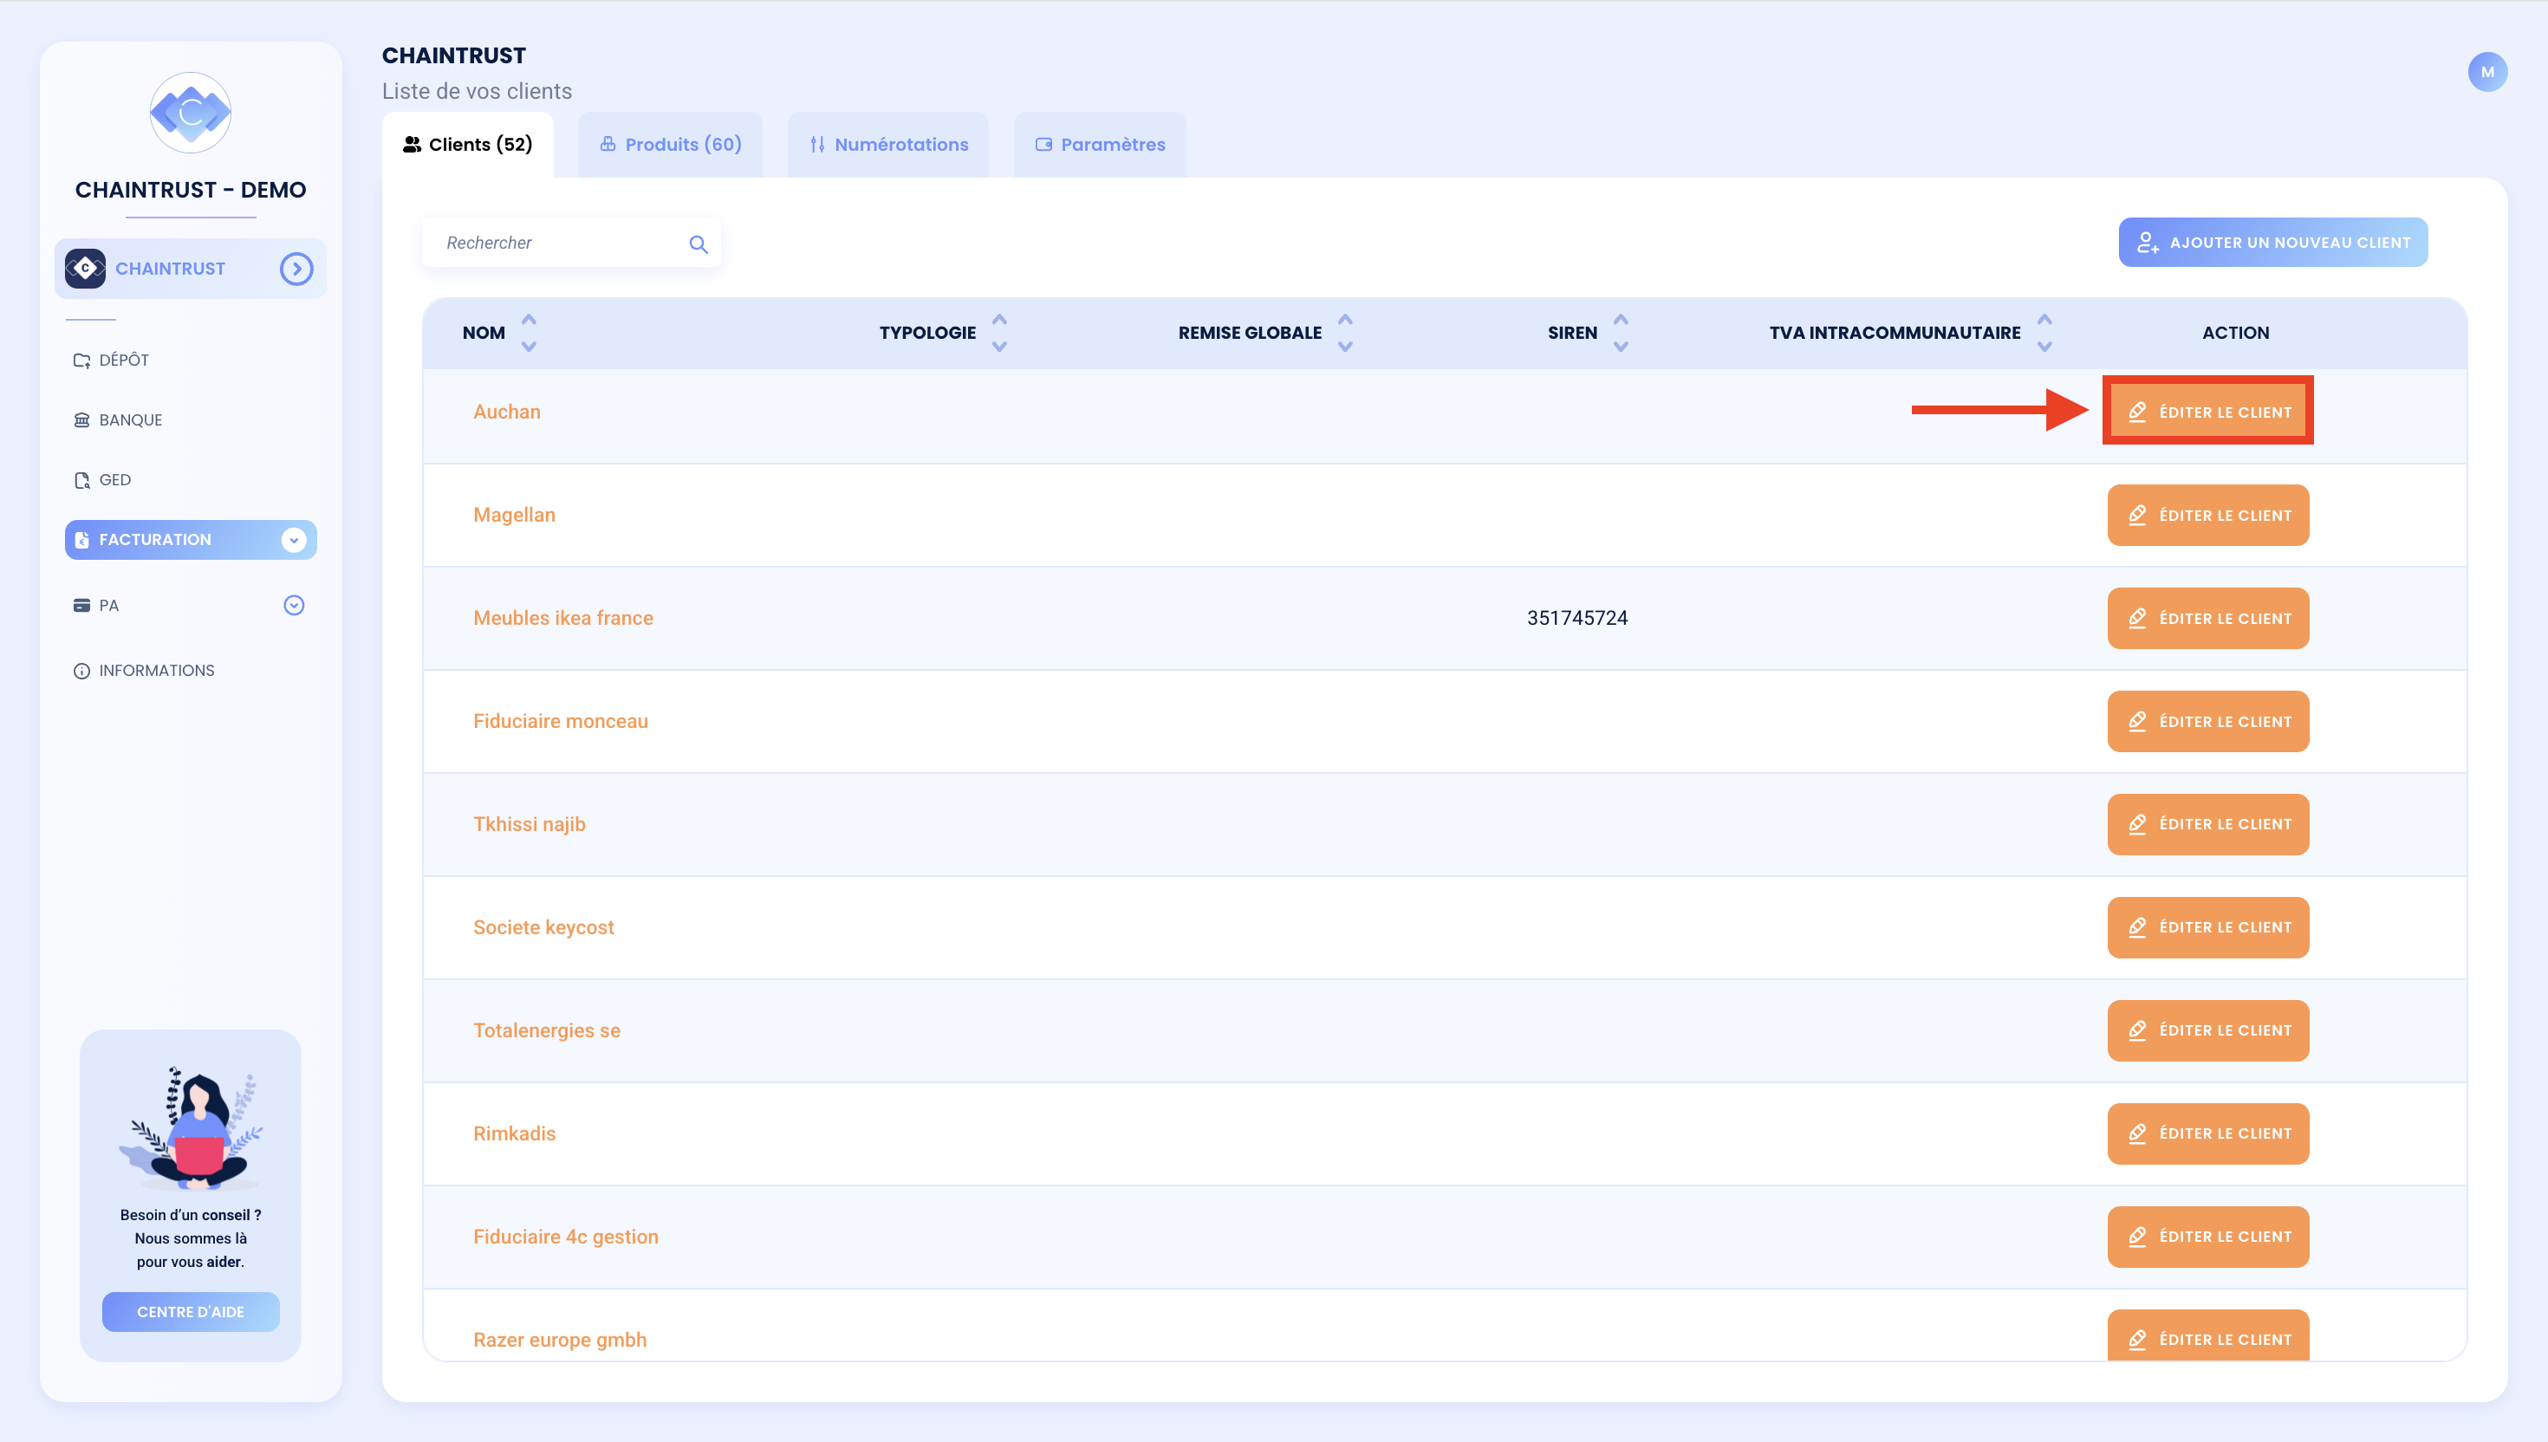
Task: Click the Chaintrust company badge icon
Action: [85, 269]
